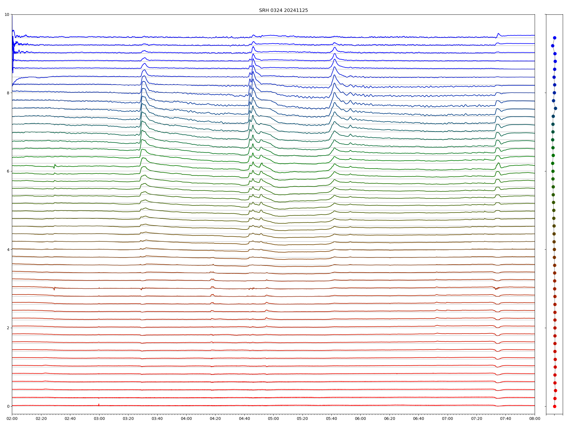The image size is (567, 425).
Task: Click the small red spike on bottom trace
Action: point(99,404)
